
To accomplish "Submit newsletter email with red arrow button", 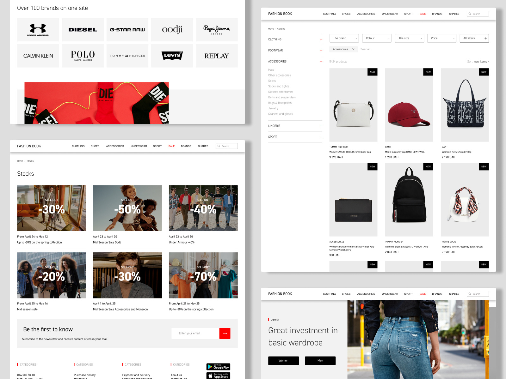I will pos(225,333).
